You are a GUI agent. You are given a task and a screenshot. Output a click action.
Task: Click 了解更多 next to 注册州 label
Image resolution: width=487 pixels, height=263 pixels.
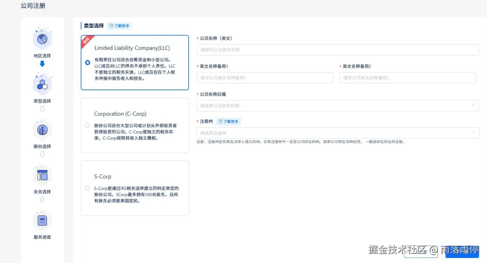(x=229, y=121)
